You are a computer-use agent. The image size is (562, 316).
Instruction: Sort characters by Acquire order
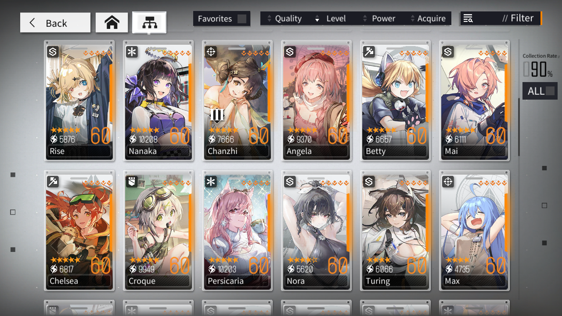pos(428,18)
